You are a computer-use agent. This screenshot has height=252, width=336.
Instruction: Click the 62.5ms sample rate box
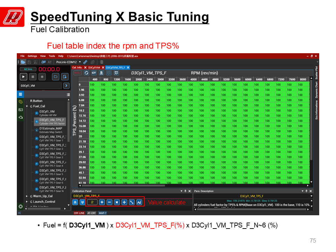click(28, 69)
